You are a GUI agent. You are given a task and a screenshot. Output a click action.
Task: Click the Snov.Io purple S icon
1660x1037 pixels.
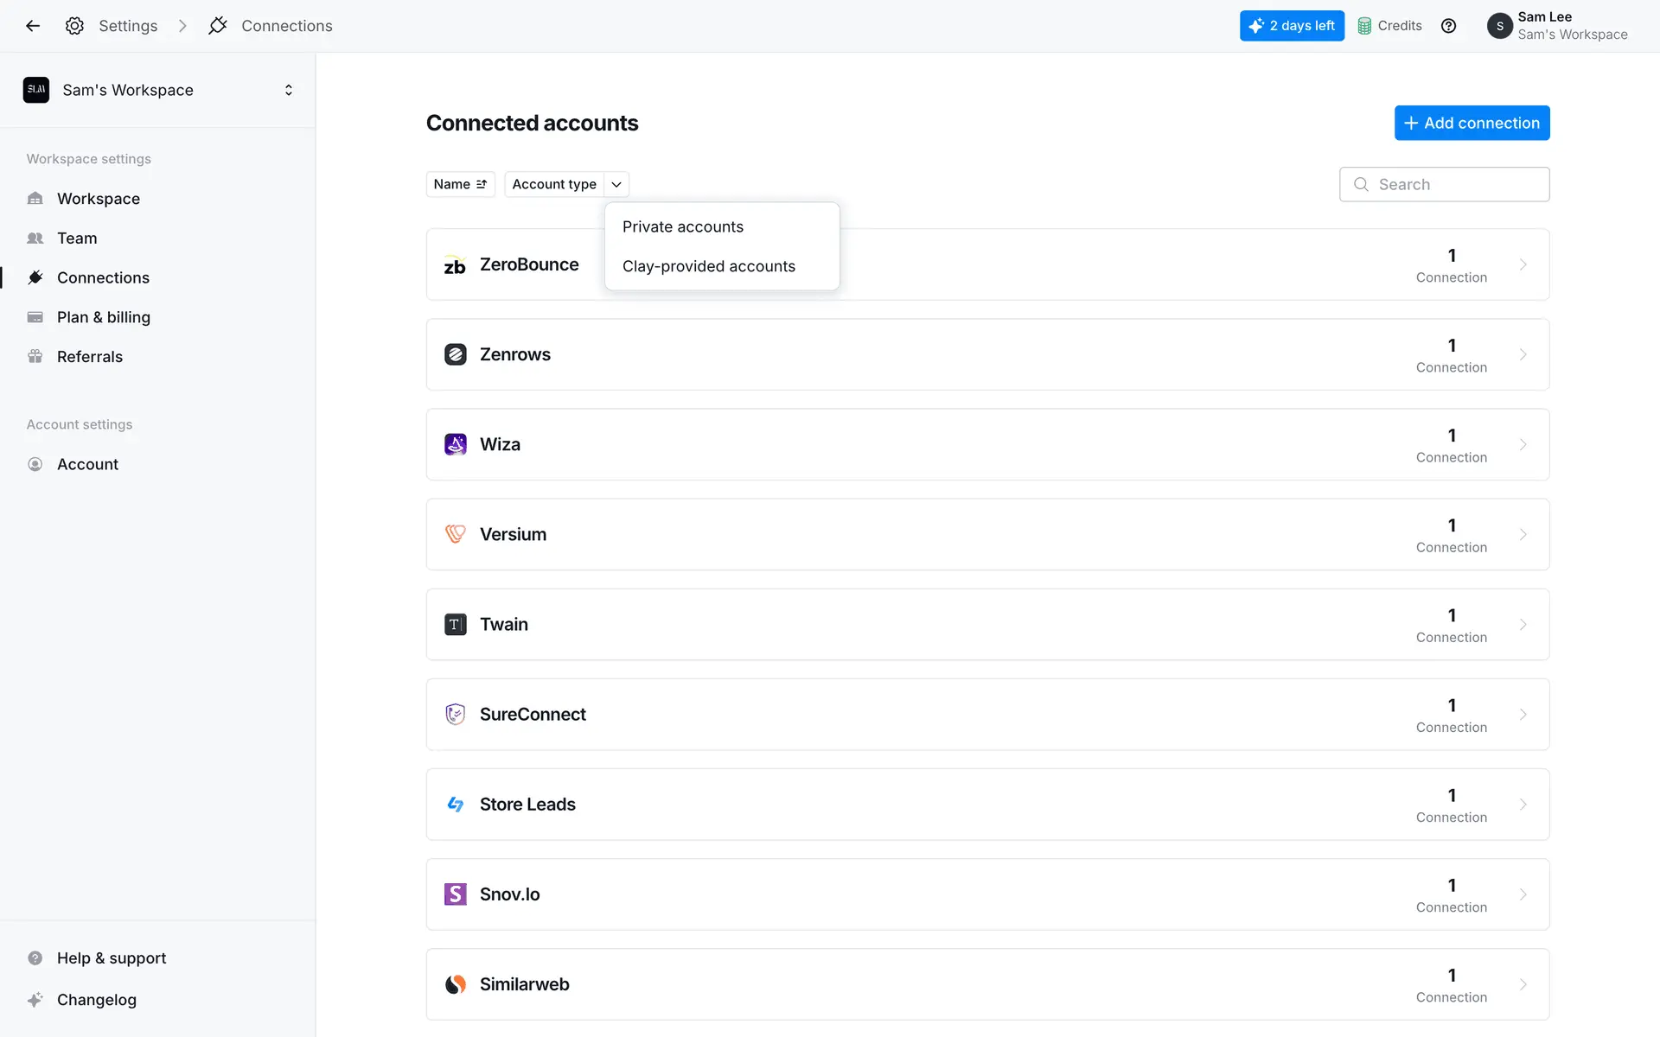tap(455, 894)
